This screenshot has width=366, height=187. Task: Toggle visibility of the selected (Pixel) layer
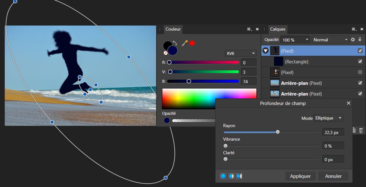coord(360,50)
